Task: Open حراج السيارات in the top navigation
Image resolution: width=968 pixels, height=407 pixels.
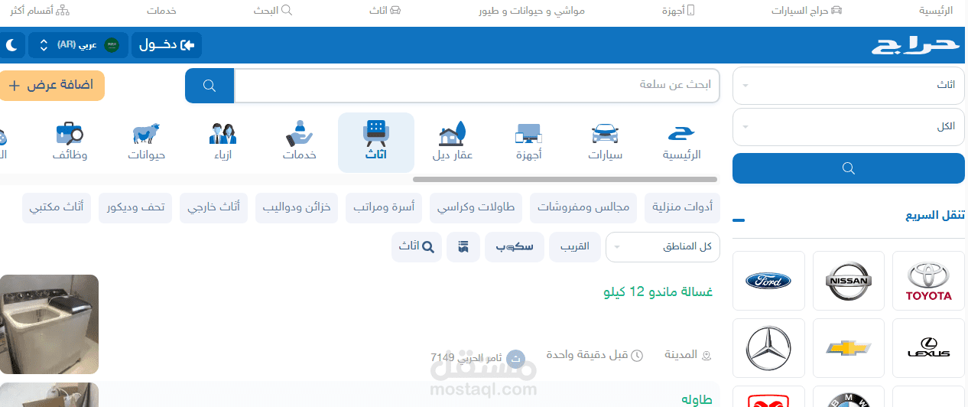Action: [x=807, y=11]
